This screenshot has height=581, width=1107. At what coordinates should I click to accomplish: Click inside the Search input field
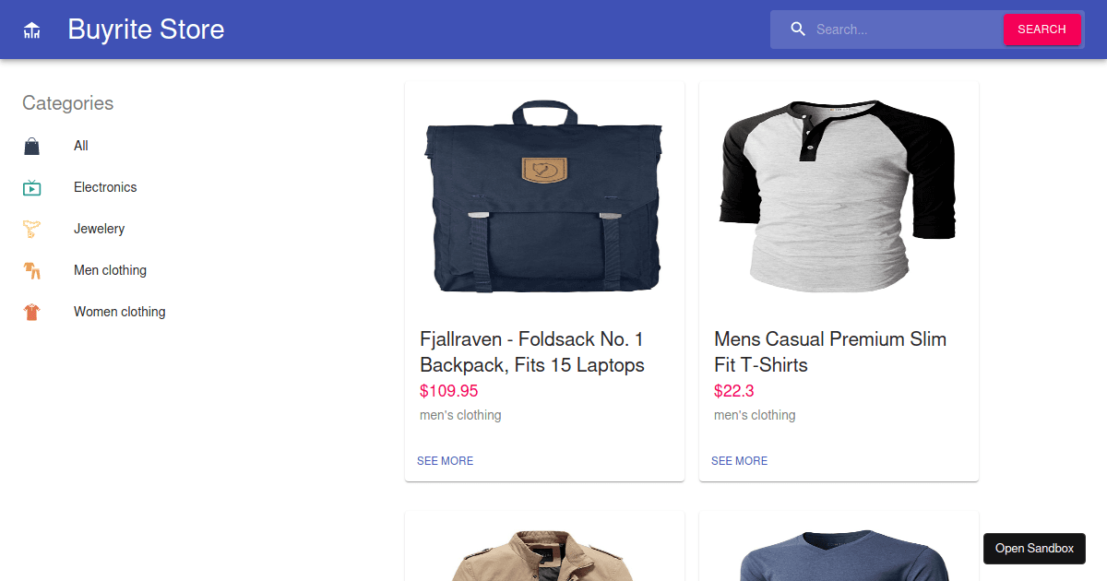(899, 29)
